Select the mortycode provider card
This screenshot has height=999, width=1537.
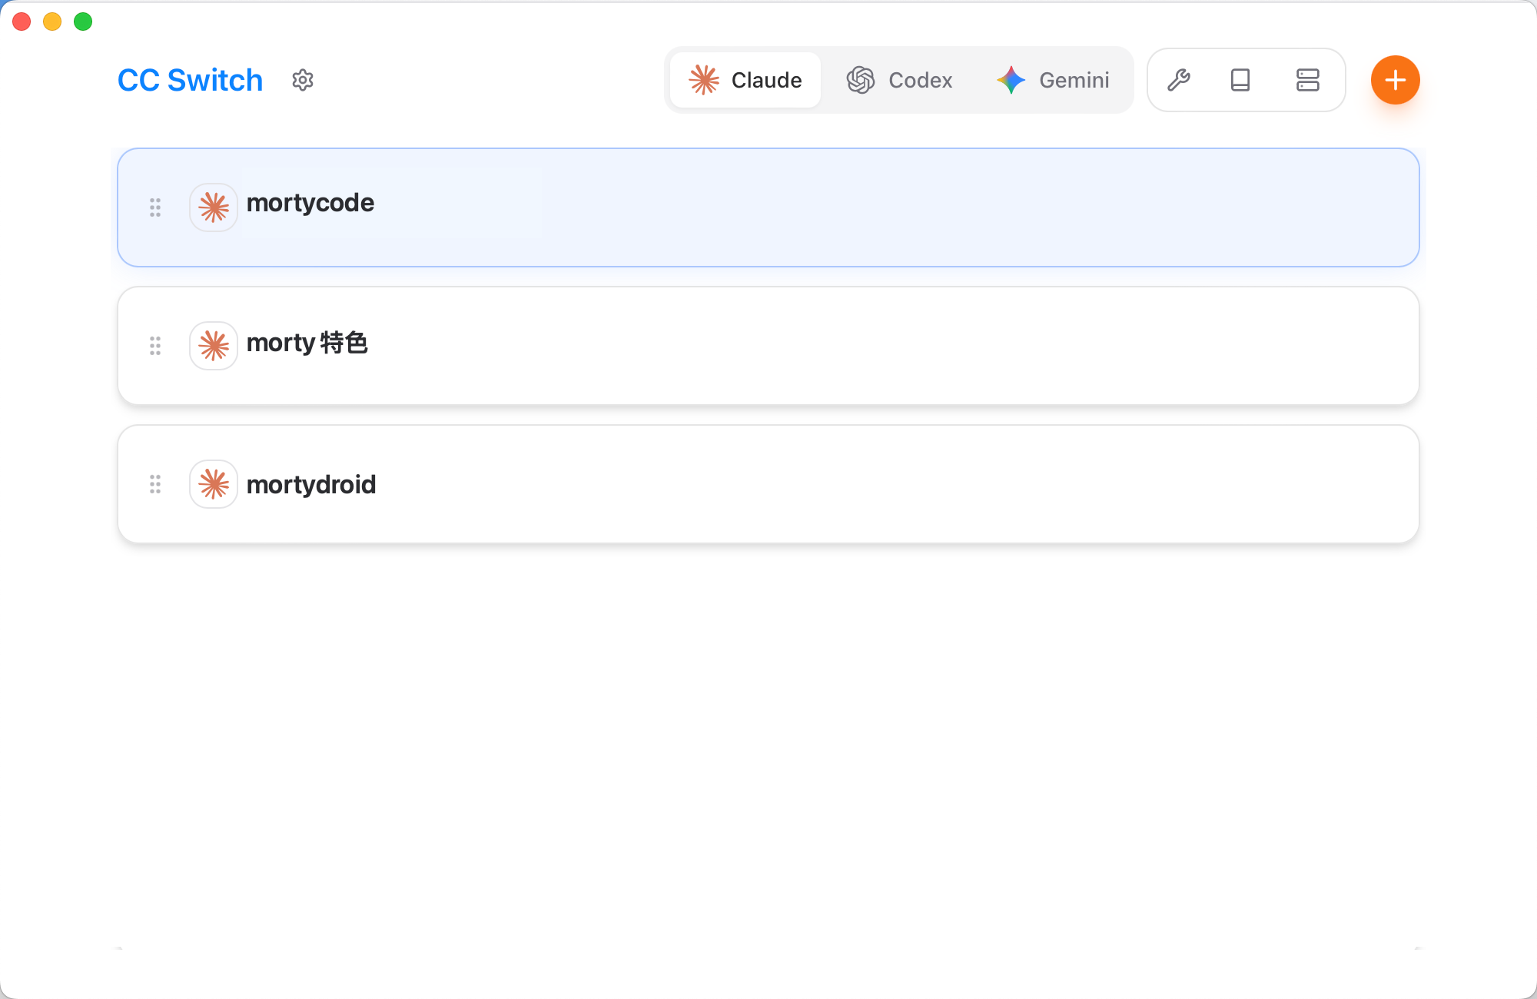point(768,207)
